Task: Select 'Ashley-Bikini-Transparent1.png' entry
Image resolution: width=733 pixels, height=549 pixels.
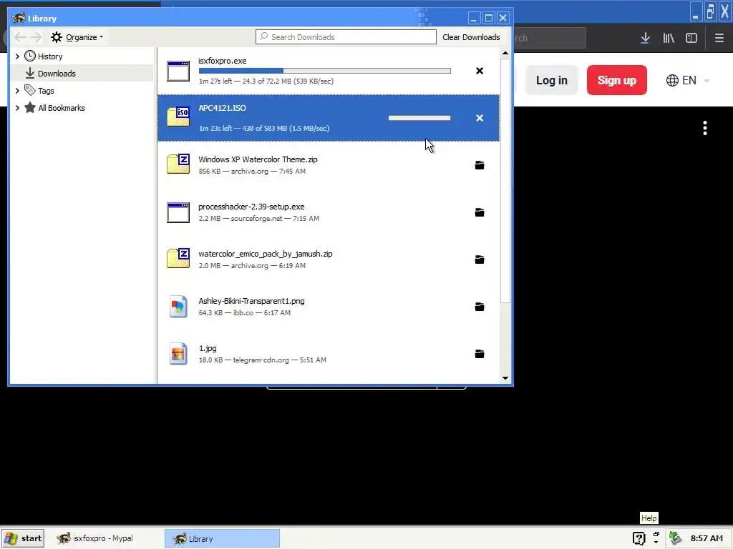Action: (328, 307)
